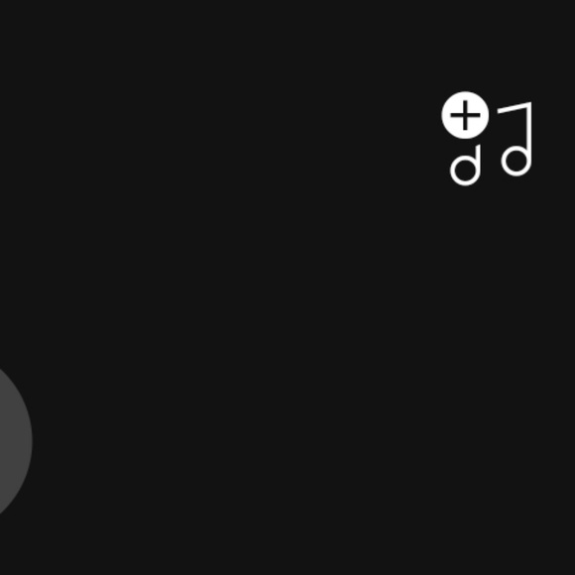
Task: Click the flag of the large note
Action: coord(514,108)
